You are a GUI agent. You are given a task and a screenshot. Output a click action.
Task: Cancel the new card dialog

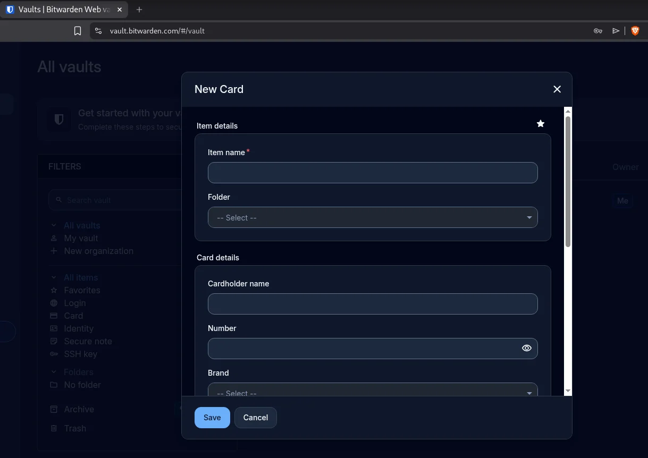pos(256,418)
